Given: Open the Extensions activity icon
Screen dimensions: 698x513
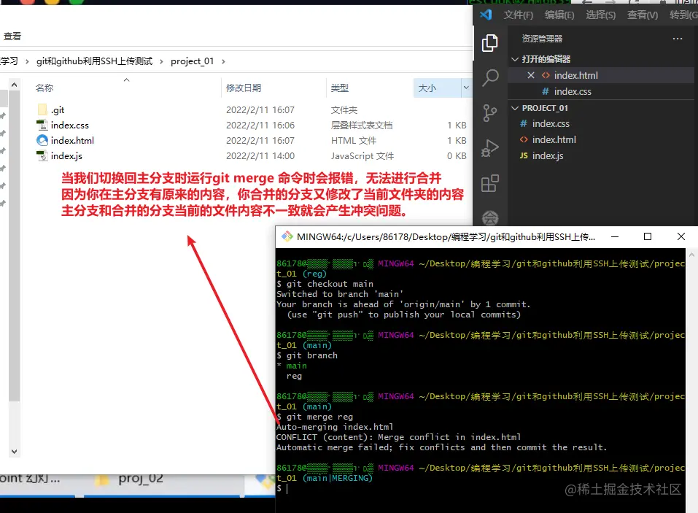Looking at the screenshot, I should [x=489, y=183].
